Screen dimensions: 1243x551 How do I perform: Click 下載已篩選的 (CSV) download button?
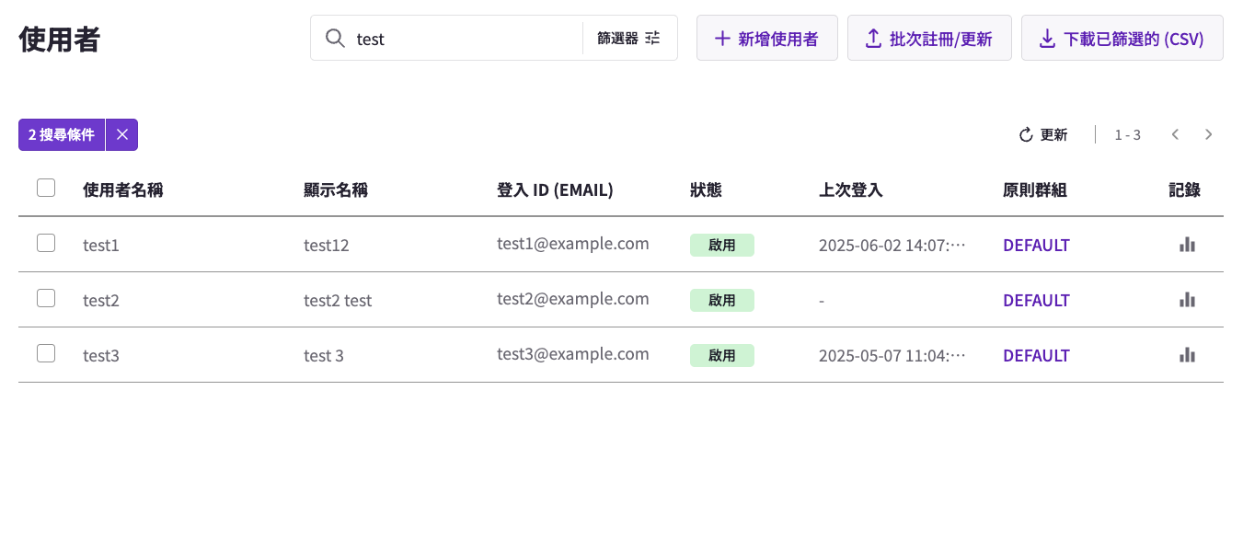coord(1122,39)
